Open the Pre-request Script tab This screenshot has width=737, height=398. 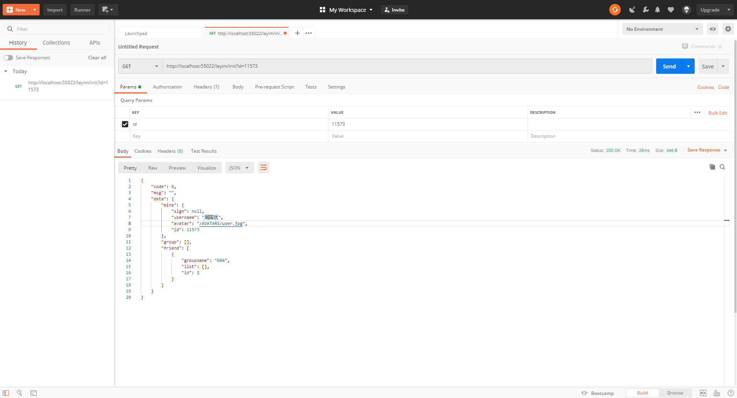pos(274,87)
